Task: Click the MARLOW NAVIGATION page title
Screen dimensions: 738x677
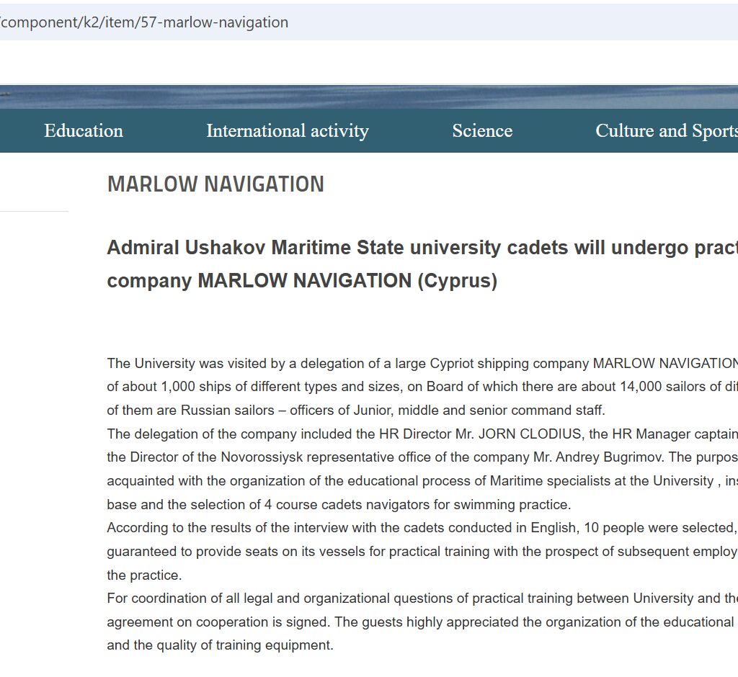Action: click(215, 184)
